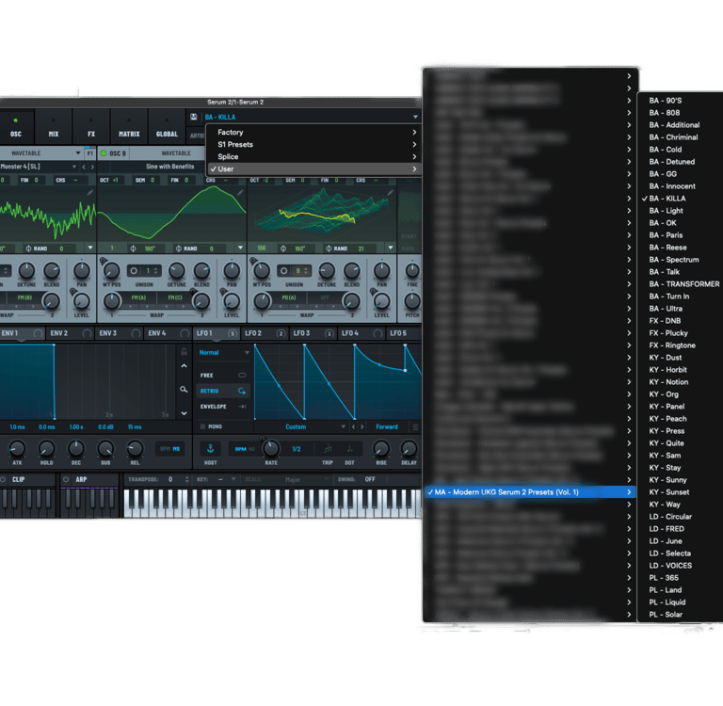
Task: Load the KY - Sunset preset
Action: click(x=680, y=492)
